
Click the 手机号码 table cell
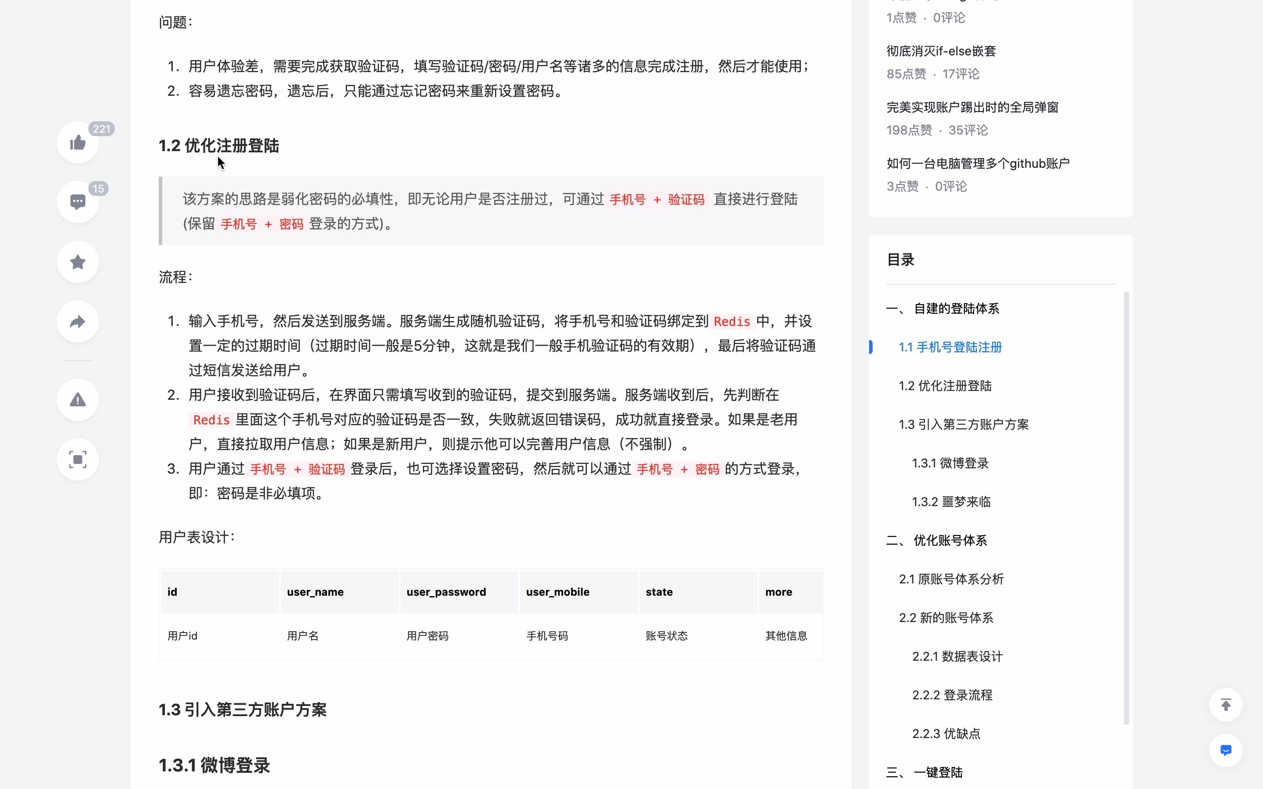[x=547, y=636]
